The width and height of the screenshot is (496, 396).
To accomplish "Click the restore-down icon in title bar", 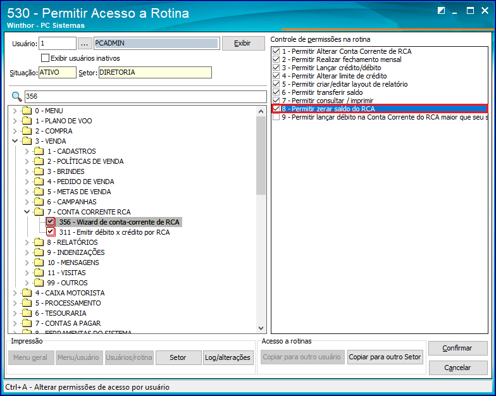I will [441, 11].
